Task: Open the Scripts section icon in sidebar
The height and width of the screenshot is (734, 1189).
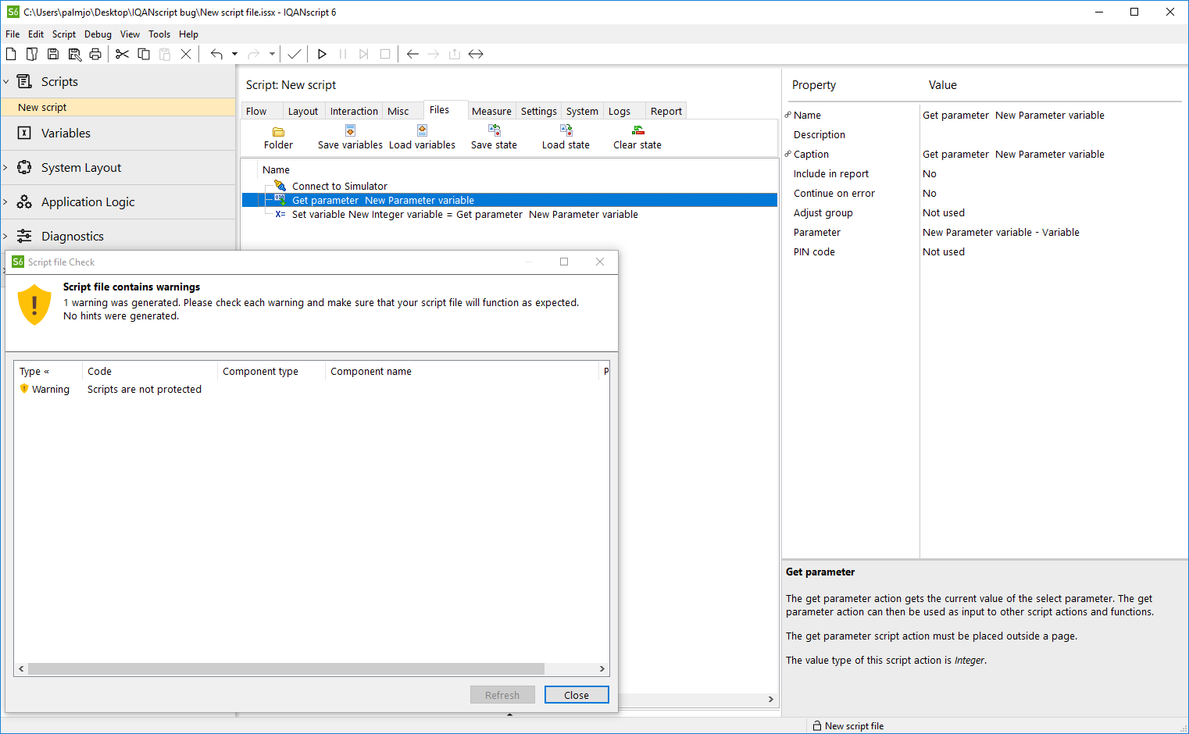Action: pyautogui.click(x=24, y=81)
